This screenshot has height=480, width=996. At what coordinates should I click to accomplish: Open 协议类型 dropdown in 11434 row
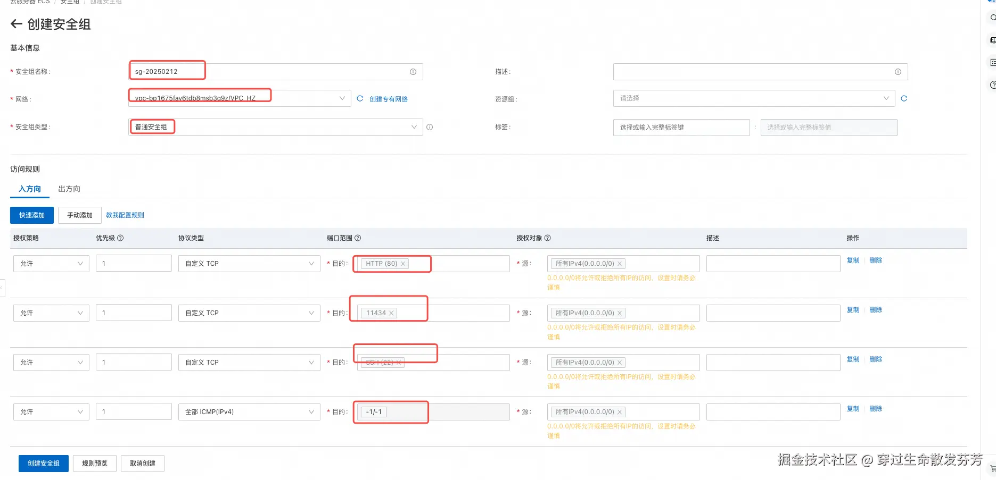249,313
